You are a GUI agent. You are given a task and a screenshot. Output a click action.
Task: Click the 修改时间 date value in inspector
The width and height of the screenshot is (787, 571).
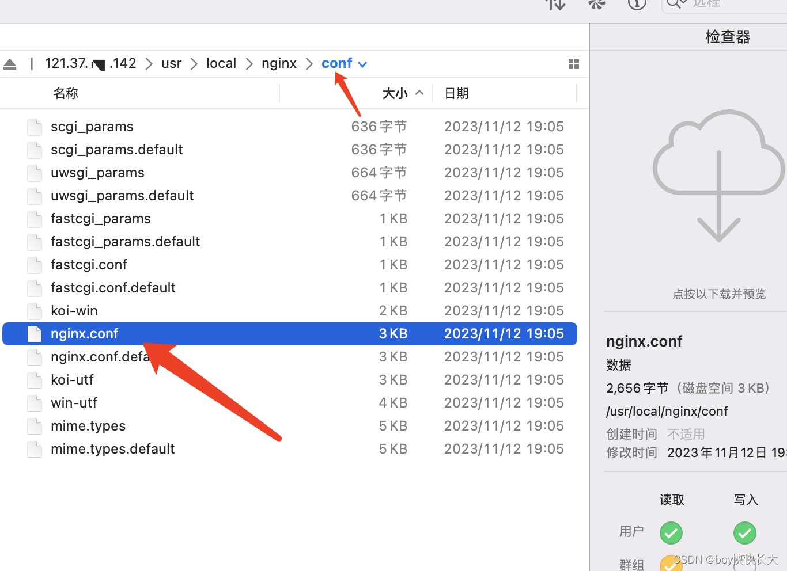(x=727, y=452)
